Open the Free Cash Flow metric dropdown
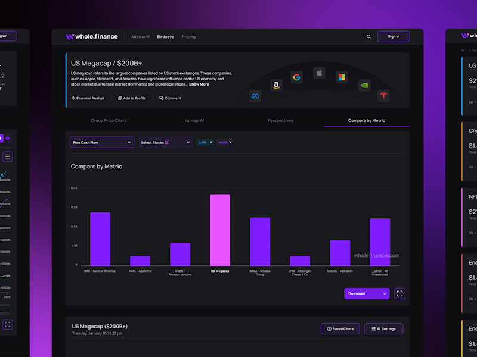This screenshot has width=477, height=357. click(102, 142)
